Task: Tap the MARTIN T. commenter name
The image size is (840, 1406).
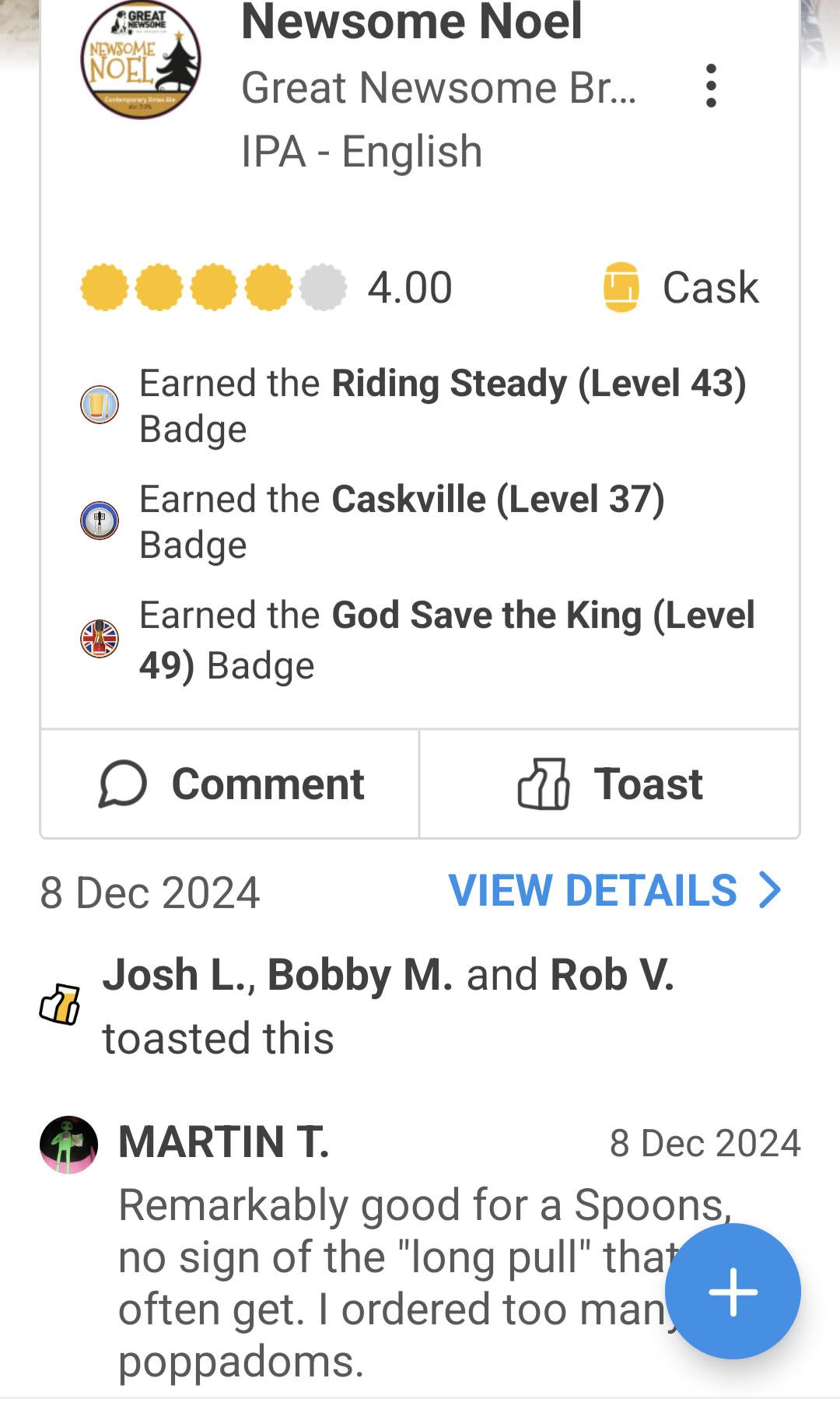Action: click(224, 1142)
